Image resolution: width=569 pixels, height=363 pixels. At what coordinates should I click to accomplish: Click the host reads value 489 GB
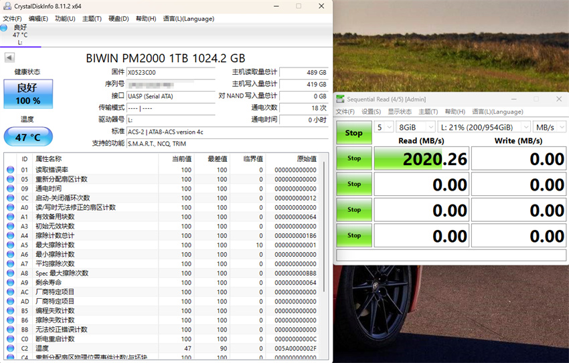(304, 72)
